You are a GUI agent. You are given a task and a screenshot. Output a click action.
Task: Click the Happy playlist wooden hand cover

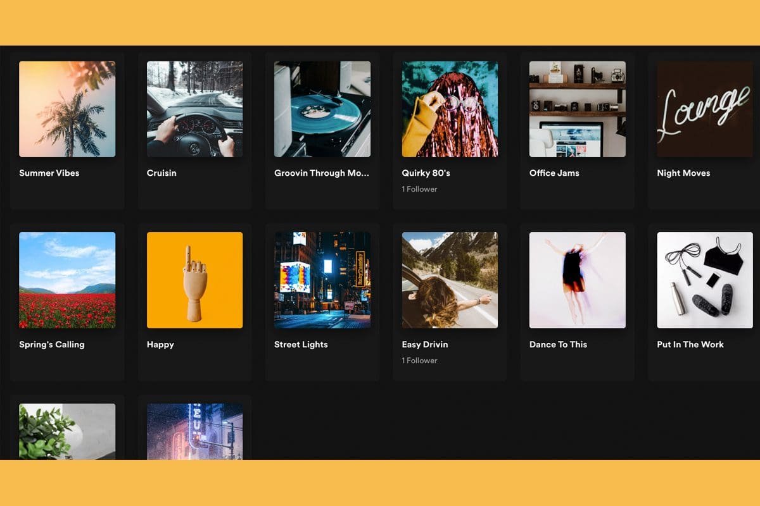(x=194, y=280)
